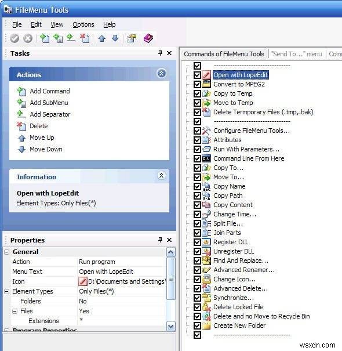Viewport: 342px width, 351px height.
Task: Close the Tasks panel
Action: [169, 53]
